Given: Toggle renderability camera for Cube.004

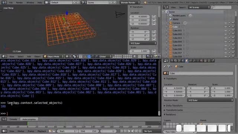Looking at the screenshot, I should (x=233, y=42).
